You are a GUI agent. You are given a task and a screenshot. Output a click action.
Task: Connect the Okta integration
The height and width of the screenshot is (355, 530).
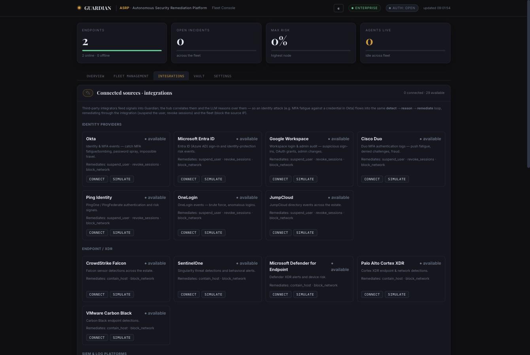coord(97,179)
